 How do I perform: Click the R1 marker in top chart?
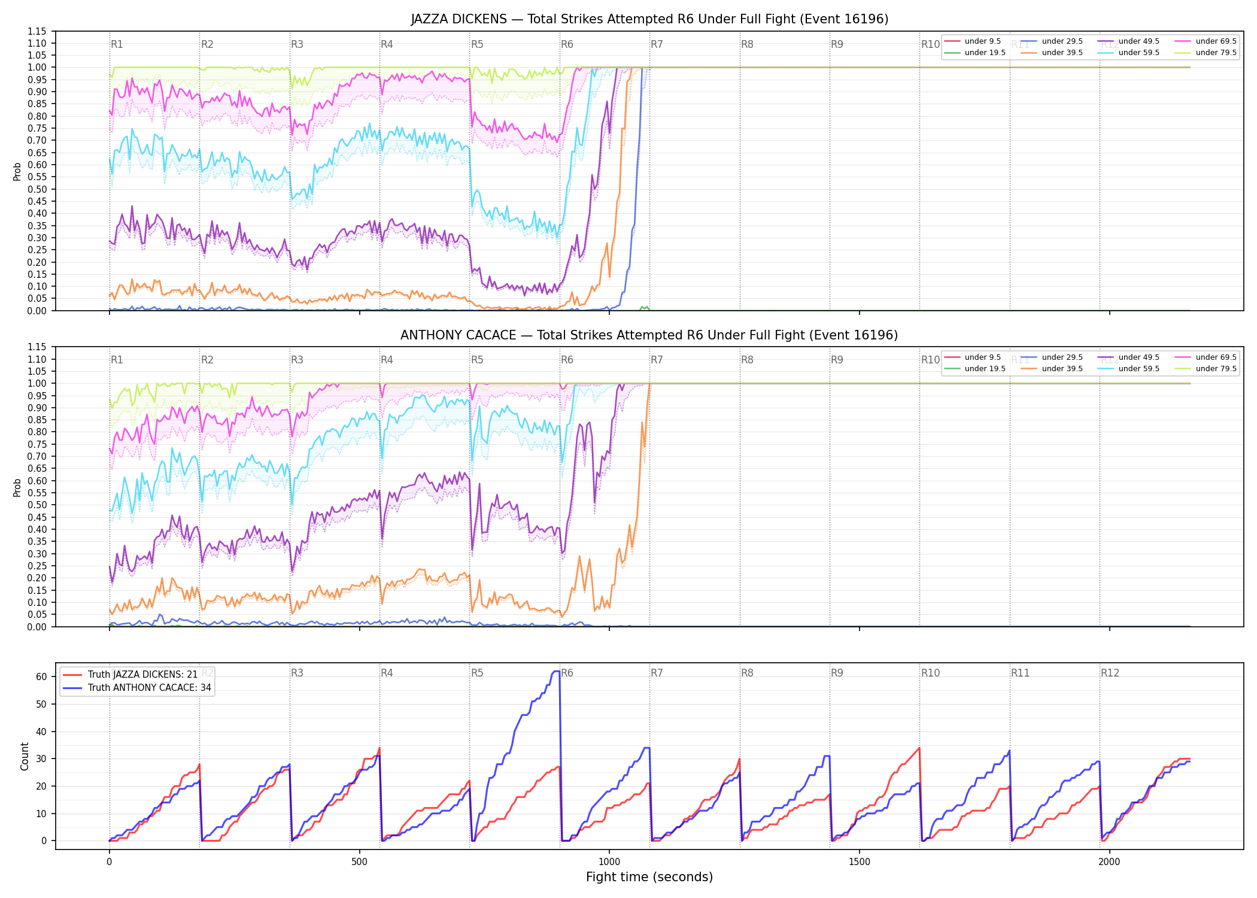[x=117, y=44]
